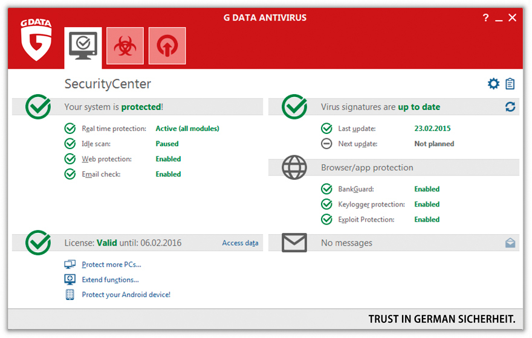Screen dimensions: 532x338
Task: Click the Browser/app protection header
Action: [367, 168]
